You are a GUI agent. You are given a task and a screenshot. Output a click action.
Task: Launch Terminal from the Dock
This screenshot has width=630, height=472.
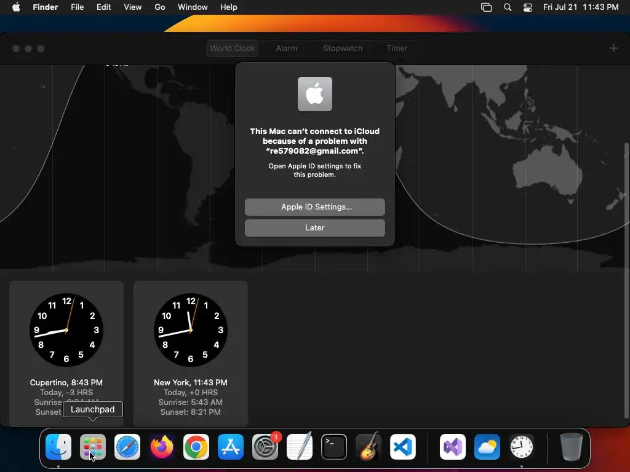pyautogui.click(x=334, y=447)
